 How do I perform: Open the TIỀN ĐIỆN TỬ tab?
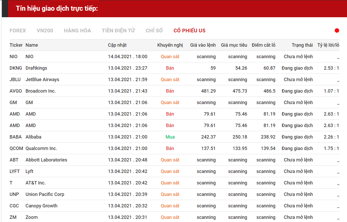[119, 31]
